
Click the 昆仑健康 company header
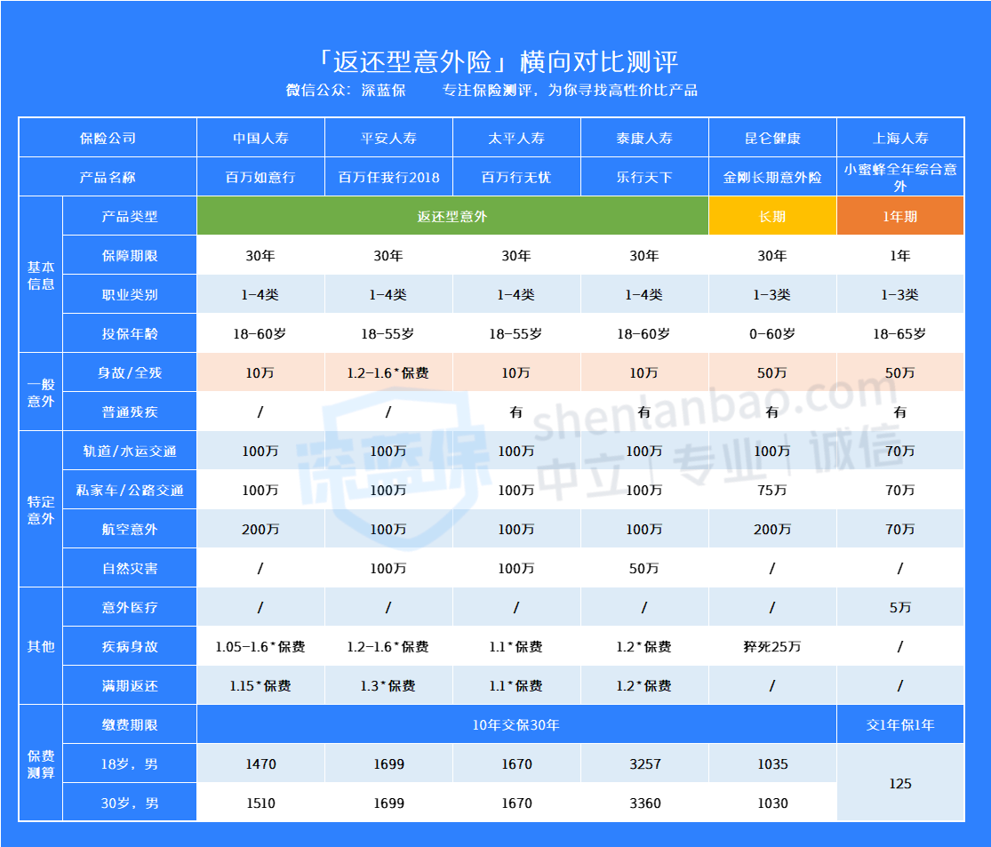(x=772, y=138)
